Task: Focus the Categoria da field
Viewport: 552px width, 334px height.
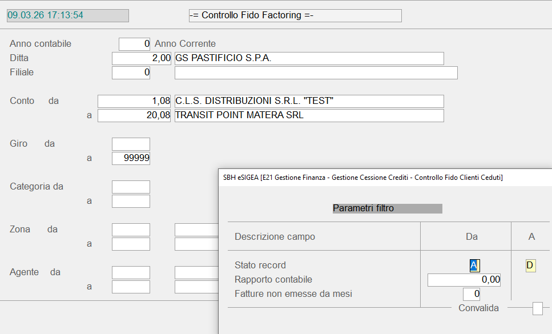Action: coord(131,187)
